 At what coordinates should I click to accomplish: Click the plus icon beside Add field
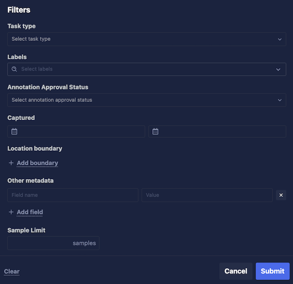tap(11, 212)
